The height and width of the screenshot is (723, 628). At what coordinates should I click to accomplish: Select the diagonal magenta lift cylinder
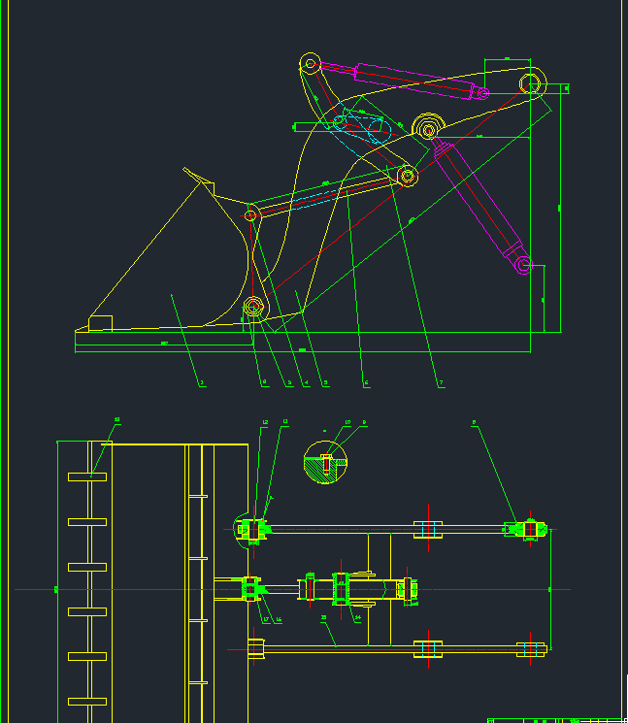(479, 205)
